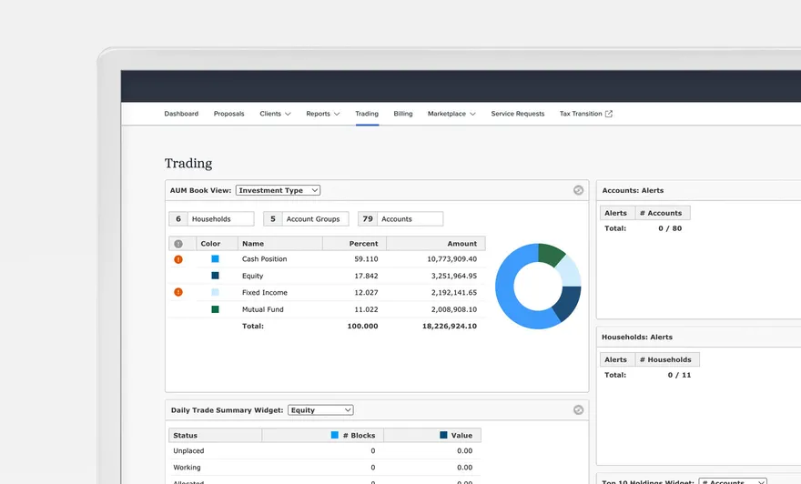Image resolution: width=801 pixels, height=484 pixels.
Task: Click the 0 / 80 accounts total
Action: point(670,228)
